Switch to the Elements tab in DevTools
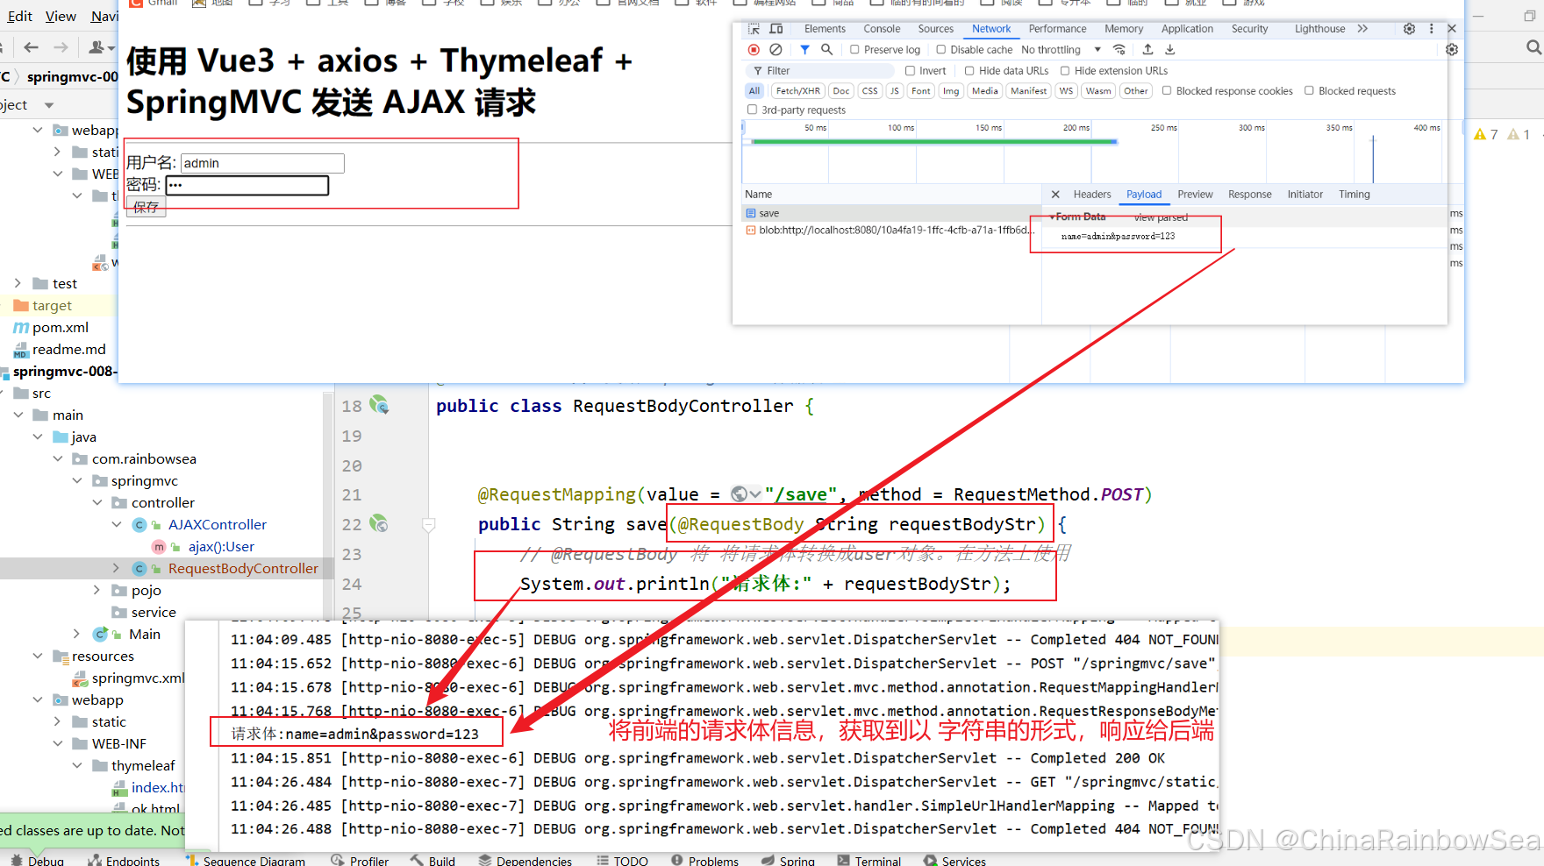 click(825, 29)
